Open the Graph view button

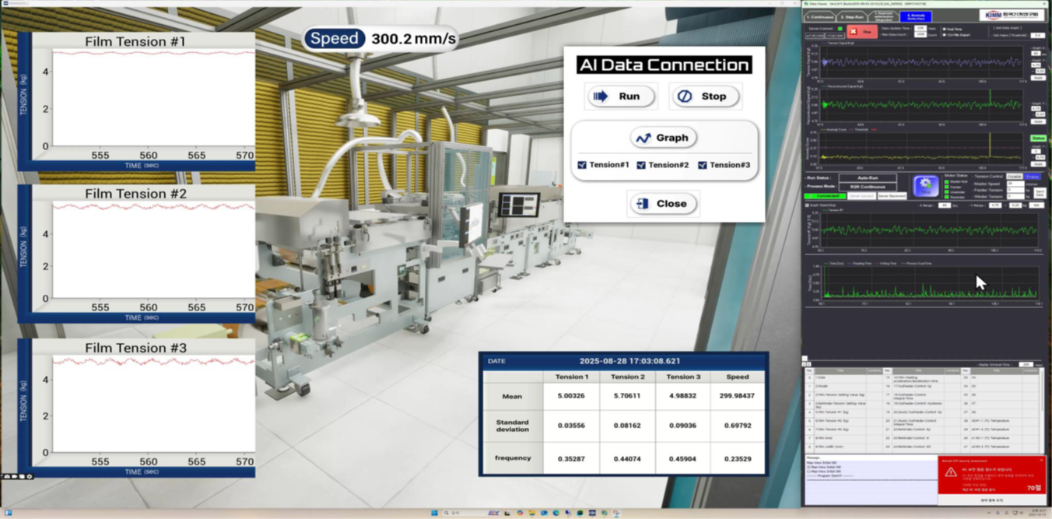pyautogui.click(x=663, y=138)
